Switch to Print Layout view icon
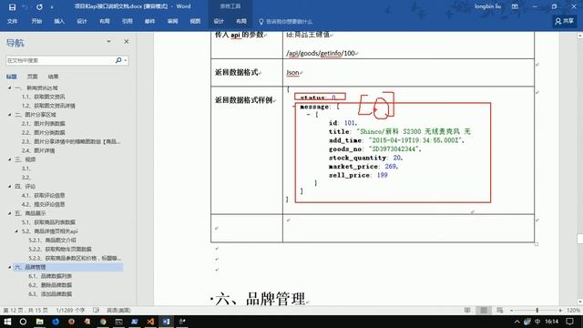583x328 pixels. (484, 310)
